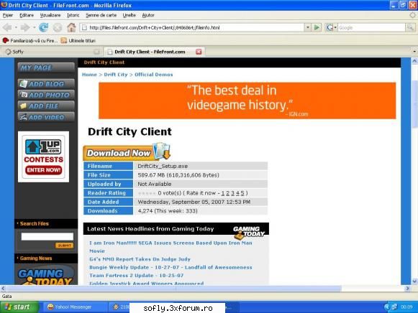Image resolution: width=418 pixels, height=313 pixels.
Task: Click the Firefox forward arrow button
Action: [x=25, y=27]
